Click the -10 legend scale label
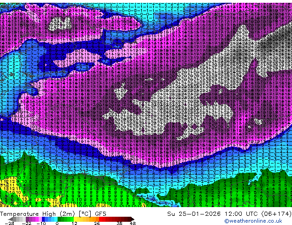This screenshot has height=225, width=292. pyautogui.click(x=41, y=223)
